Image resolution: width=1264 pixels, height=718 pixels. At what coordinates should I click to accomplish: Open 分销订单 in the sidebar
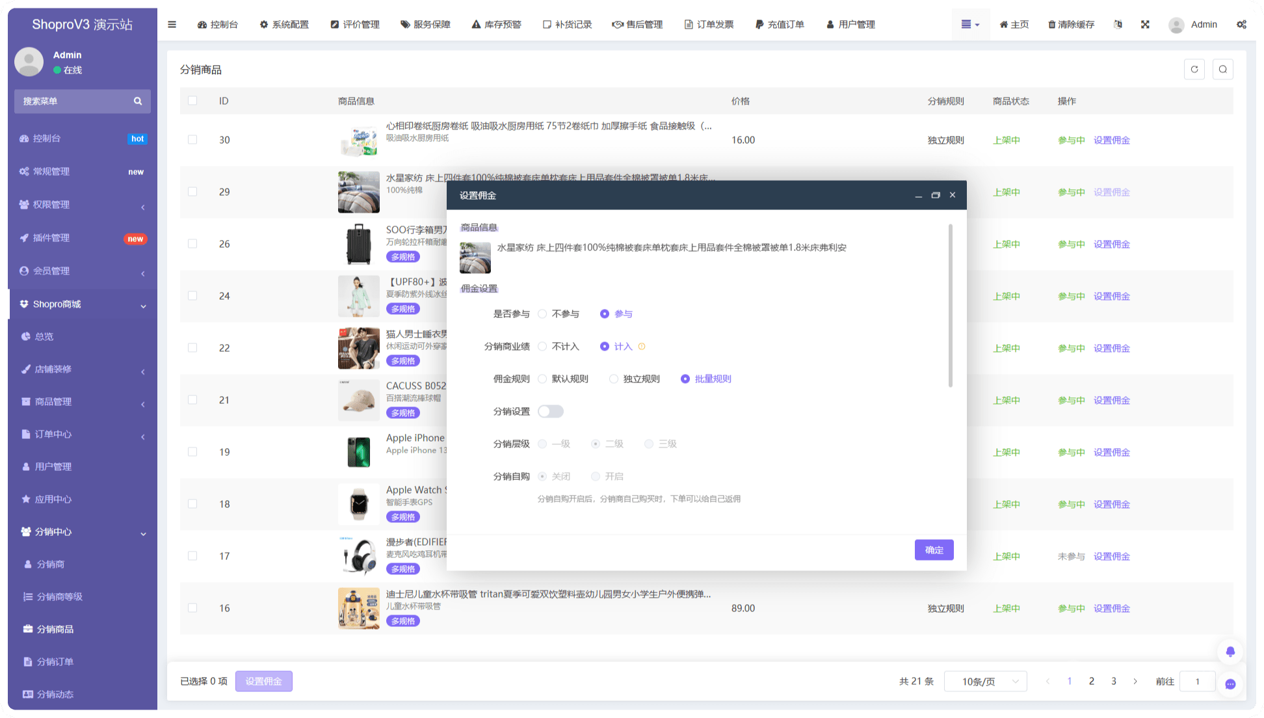pos(55,662)
